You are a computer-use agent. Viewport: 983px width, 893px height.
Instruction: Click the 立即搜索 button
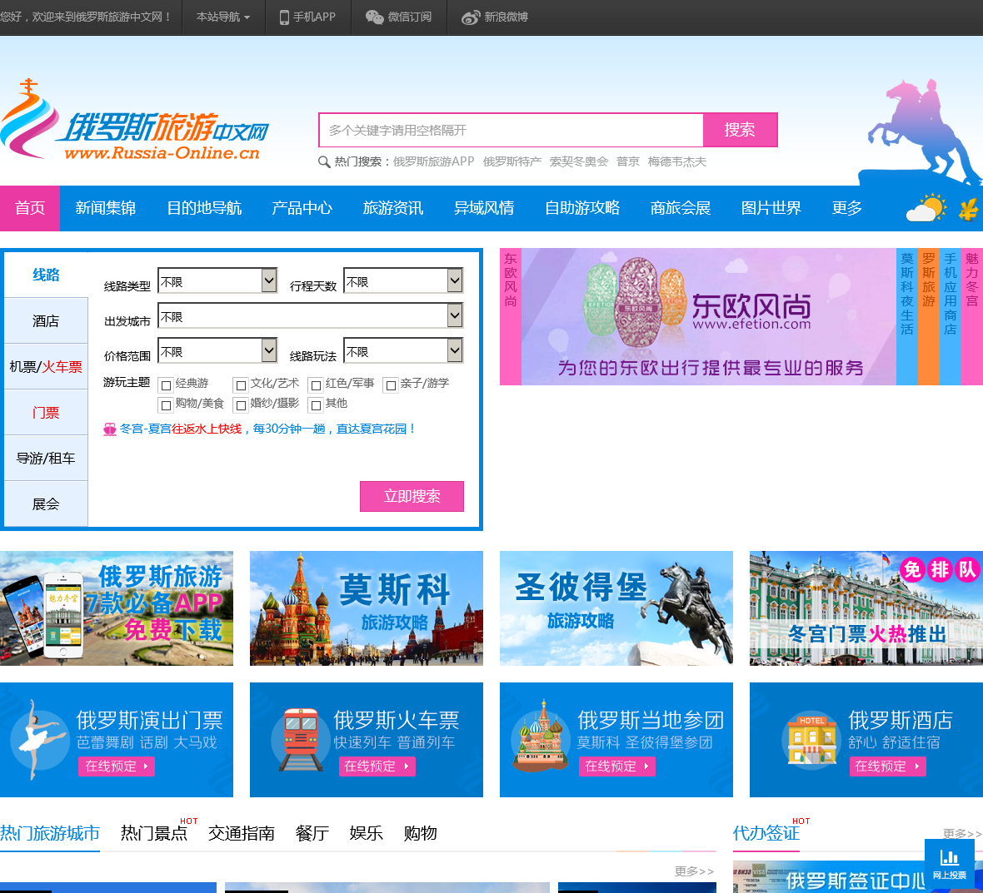[412, 497]
